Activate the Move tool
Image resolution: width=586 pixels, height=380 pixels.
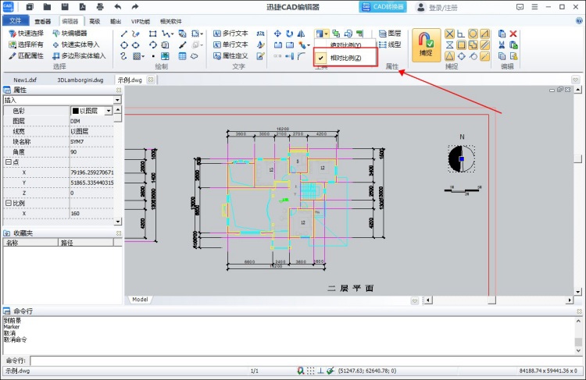click(x=277, y=34)
